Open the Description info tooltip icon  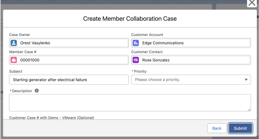[x=37, y=91]
